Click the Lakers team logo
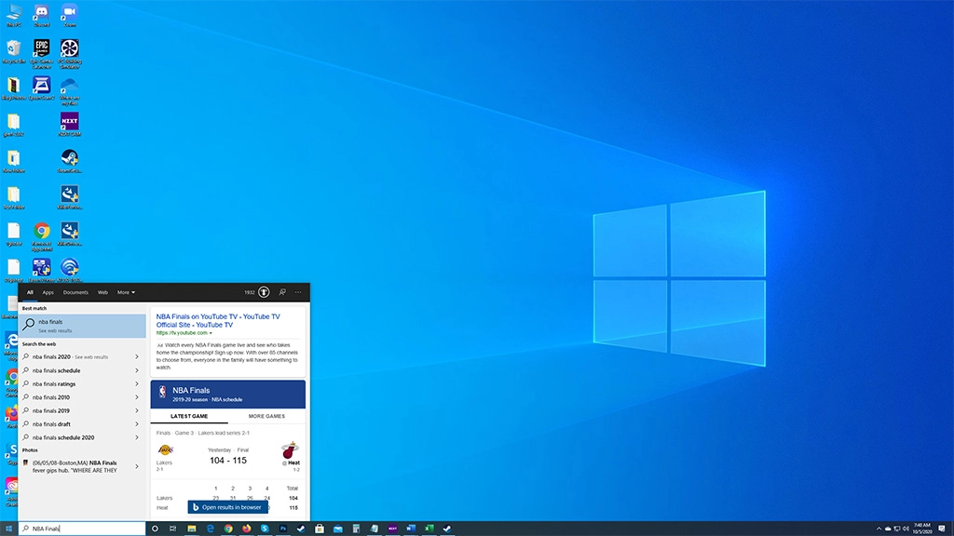 point(165,449)
